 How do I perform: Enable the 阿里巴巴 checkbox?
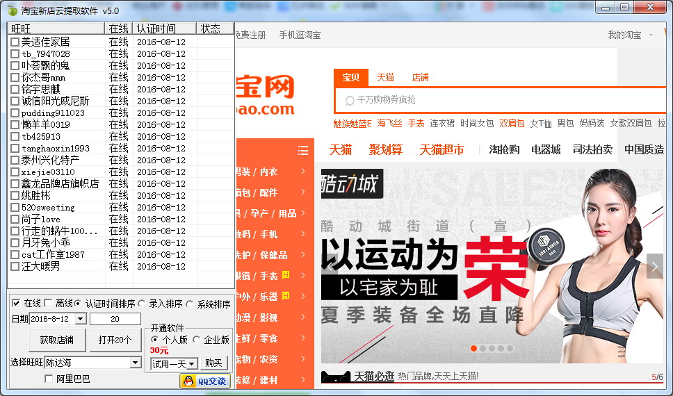point(49,379)
